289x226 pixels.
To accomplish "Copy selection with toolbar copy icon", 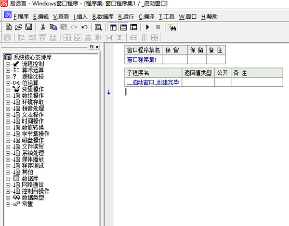I will (x=53, y=27).
